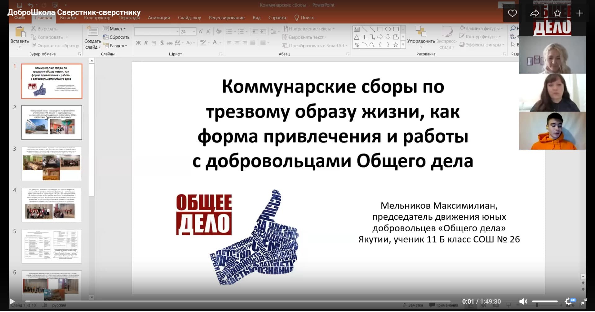Add the video with the plus icon

tap(579, 13)
